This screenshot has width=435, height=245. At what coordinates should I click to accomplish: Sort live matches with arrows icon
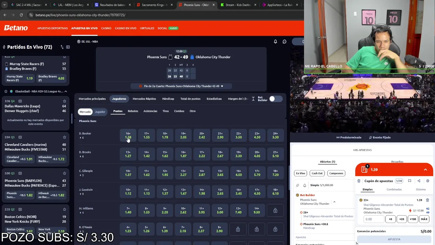62,47
